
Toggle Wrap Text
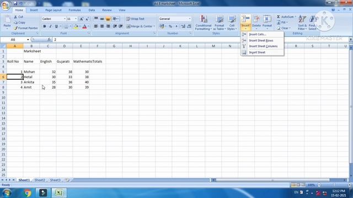135,19
